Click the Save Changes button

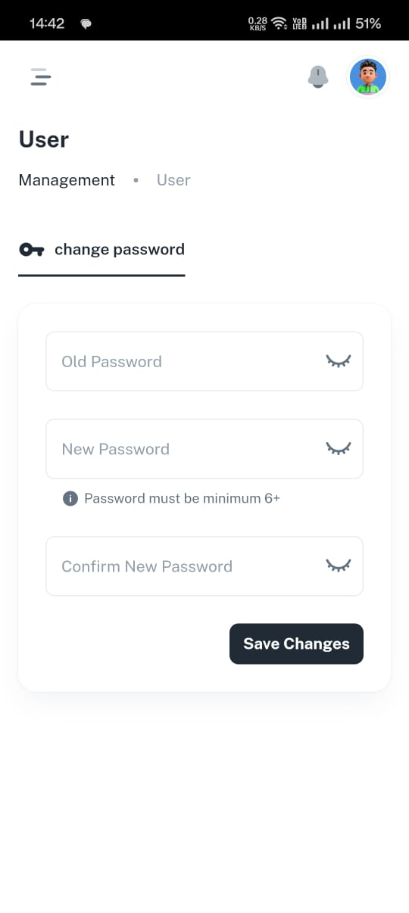296,643
